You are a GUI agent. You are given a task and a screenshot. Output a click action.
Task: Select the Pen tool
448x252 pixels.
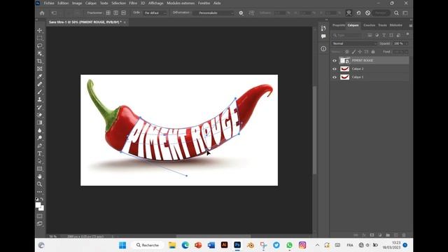click(40, 146)
